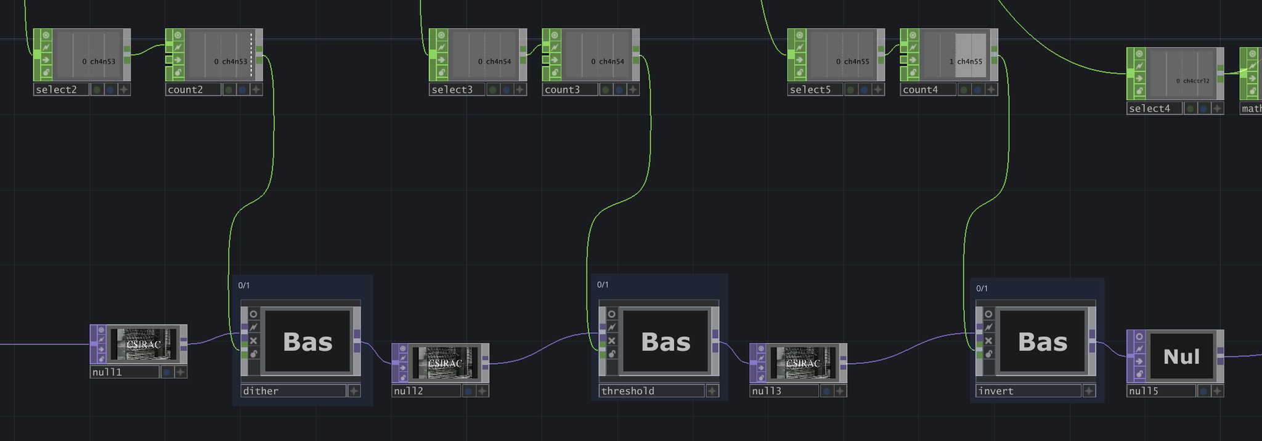Image resolution: width=1262 pixels, height=441 pixels.
Task: Click lock flag icon on count2 node
Action: coord(178,73)
